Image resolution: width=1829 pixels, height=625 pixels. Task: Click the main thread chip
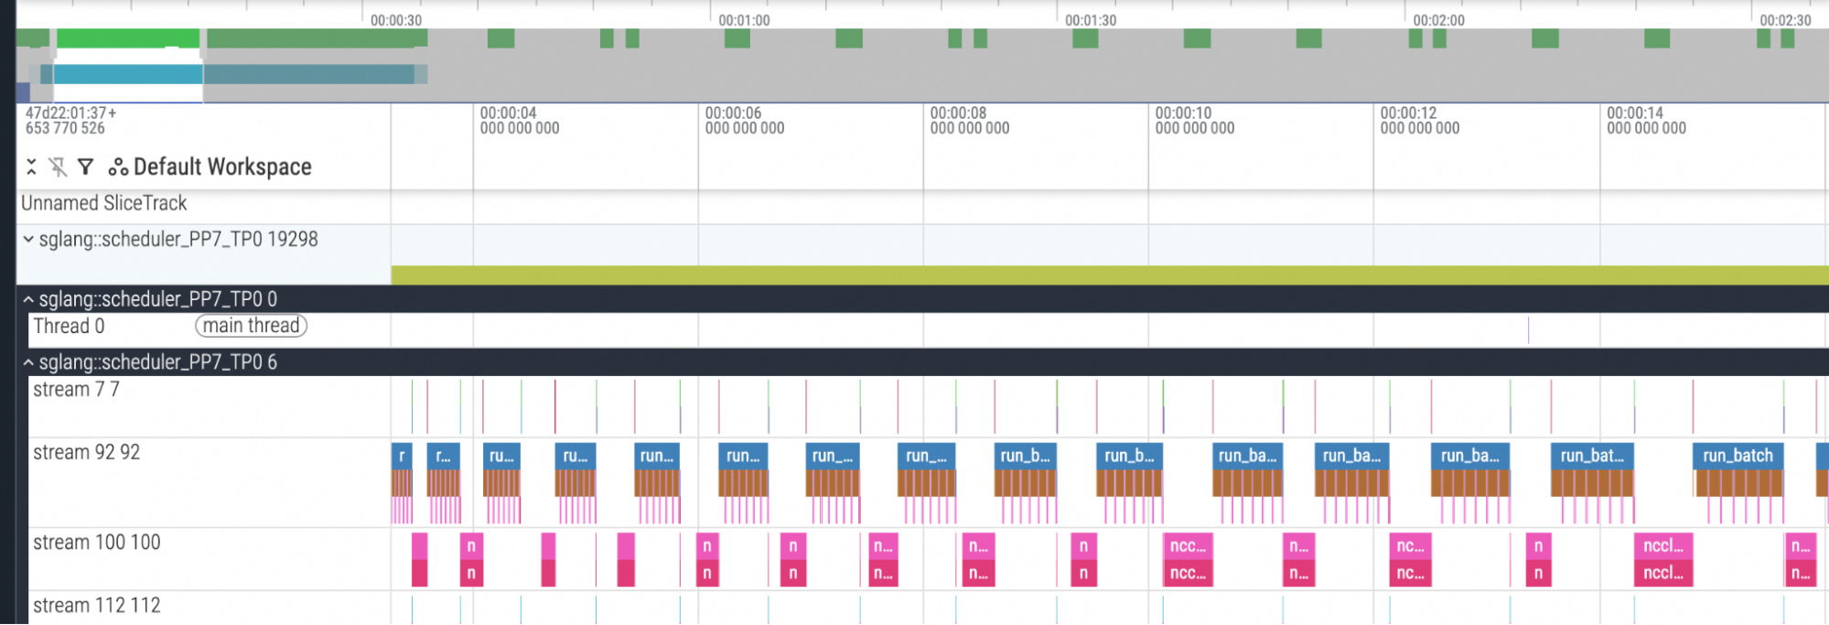pos(251,326)
